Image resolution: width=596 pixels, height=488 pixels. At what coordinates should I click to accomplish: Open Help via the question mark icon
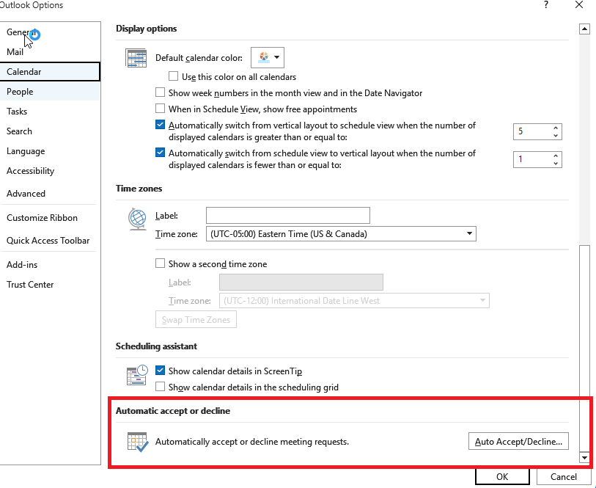point(545,5)
